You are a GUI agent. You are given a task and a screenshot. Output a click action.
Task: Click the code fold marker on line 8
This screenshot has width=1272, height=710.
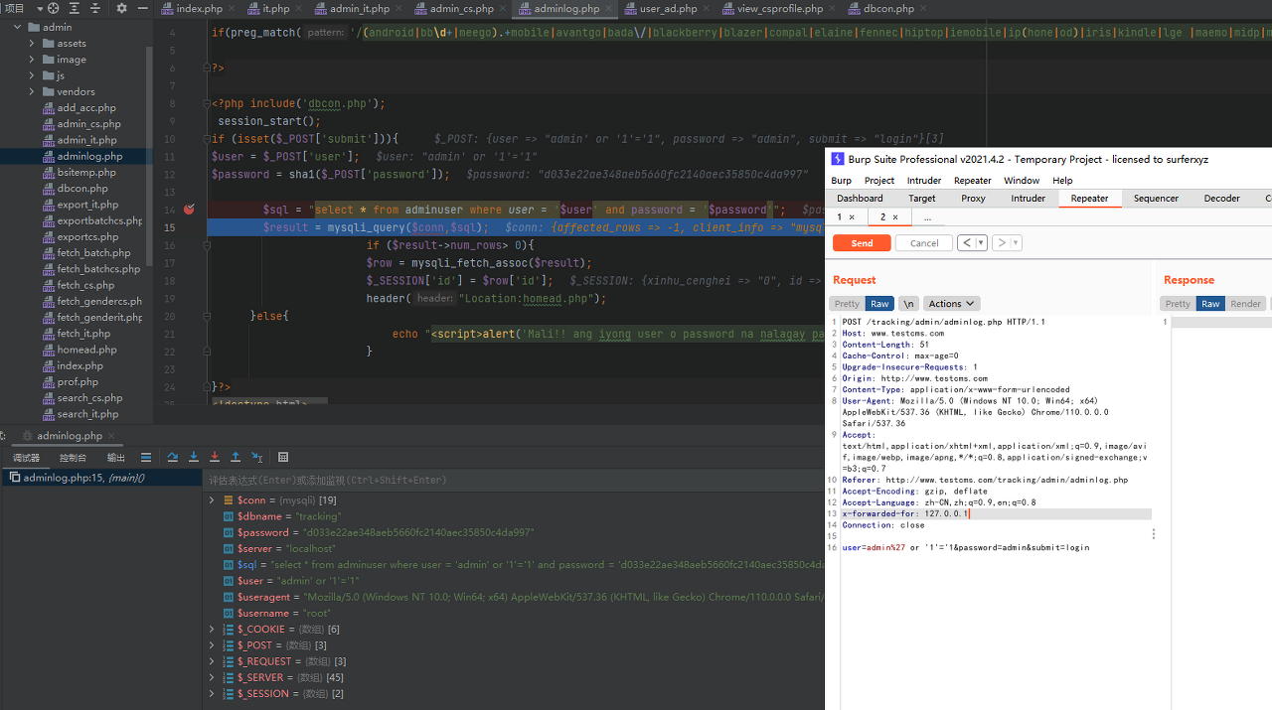(209, 103)
